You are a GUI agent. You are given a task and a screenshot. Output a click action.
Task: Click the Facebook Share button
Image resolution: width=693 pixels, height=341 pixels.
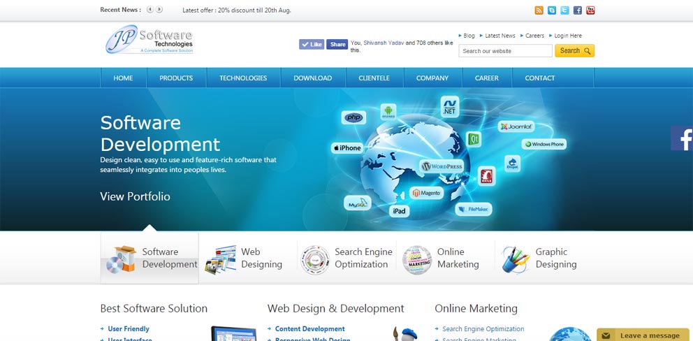[x=337, y=44]
